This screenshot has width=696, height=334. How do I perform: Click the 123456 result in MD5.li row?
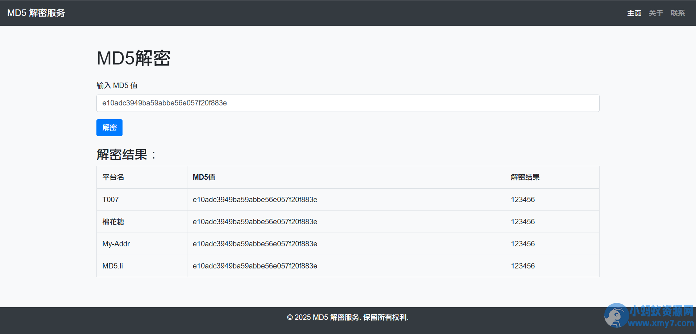[523, 266]
